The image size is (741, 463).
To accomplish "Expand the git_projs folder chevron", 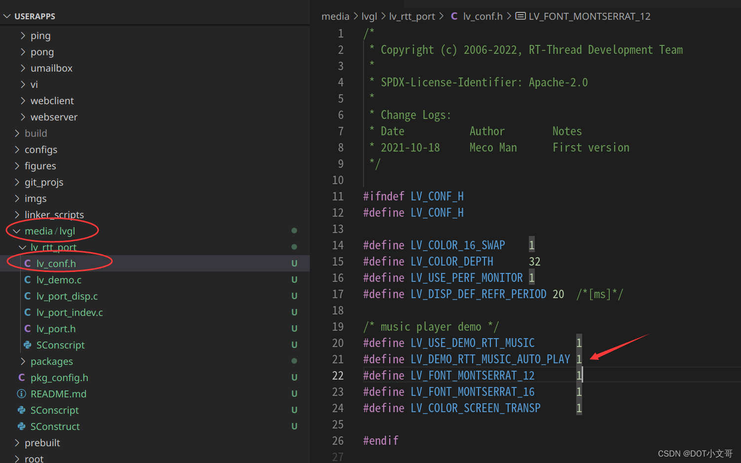I will [17, 182].
